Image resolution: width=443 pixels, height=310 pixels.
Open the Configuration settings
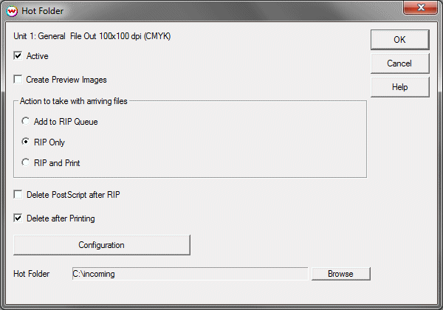pyautogui.click(x=102, y=245)
